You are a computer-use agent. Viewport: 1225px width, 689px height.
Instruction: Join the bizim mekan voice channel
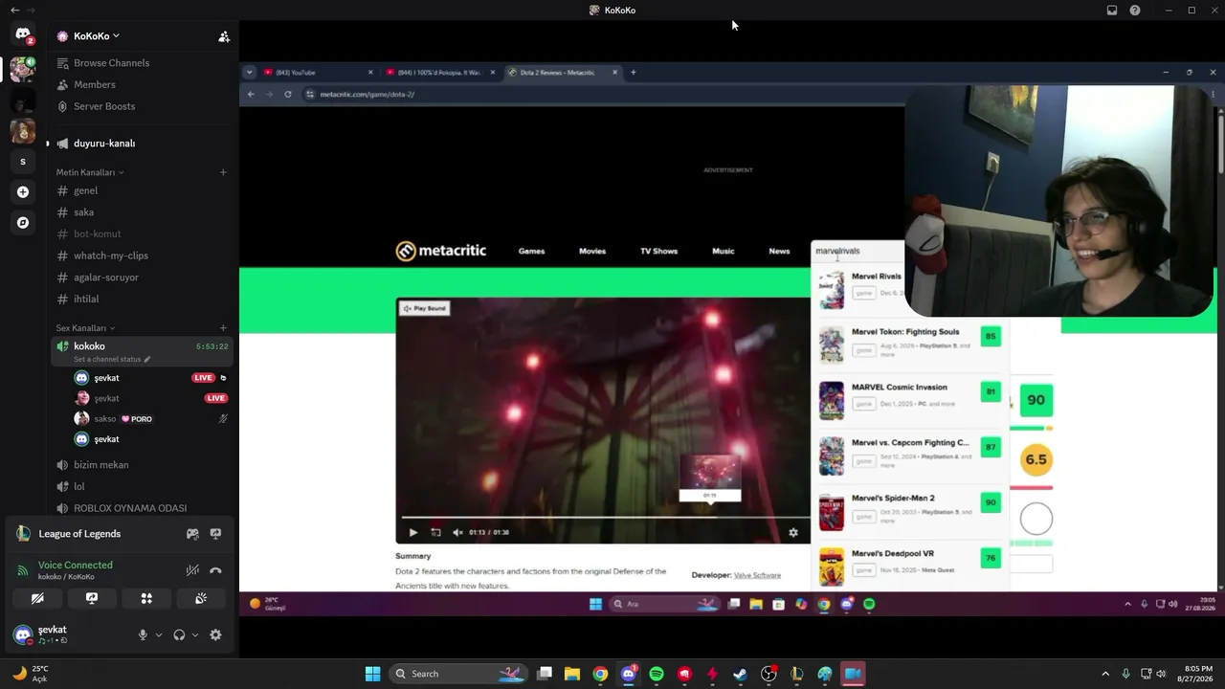coord(142,465)
